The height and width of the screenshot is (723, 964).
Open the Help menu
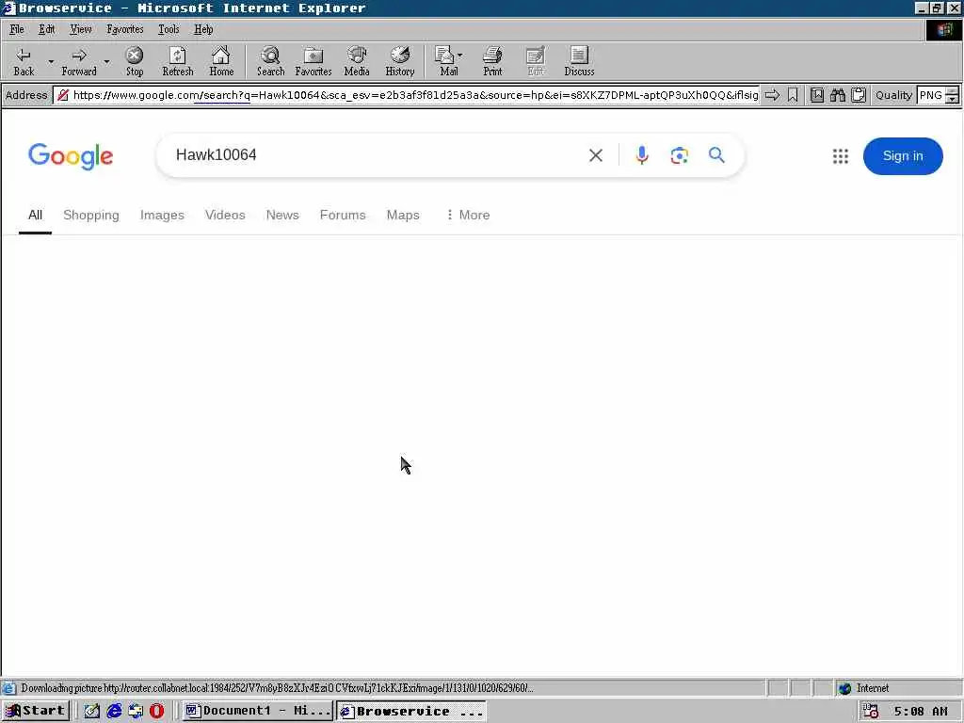(x=203, y=29)
